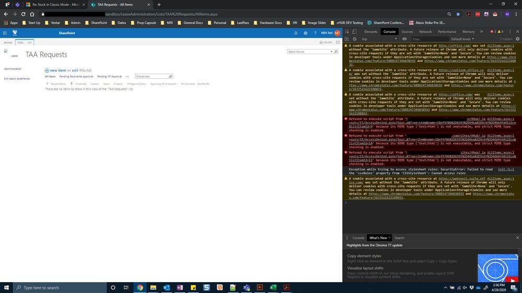Switch to DevTools Sources tab

(407, 32)
